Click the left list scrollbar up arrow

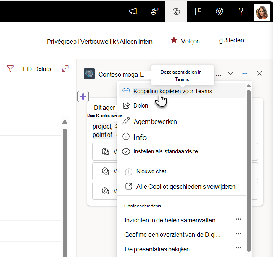click(65, 122)
